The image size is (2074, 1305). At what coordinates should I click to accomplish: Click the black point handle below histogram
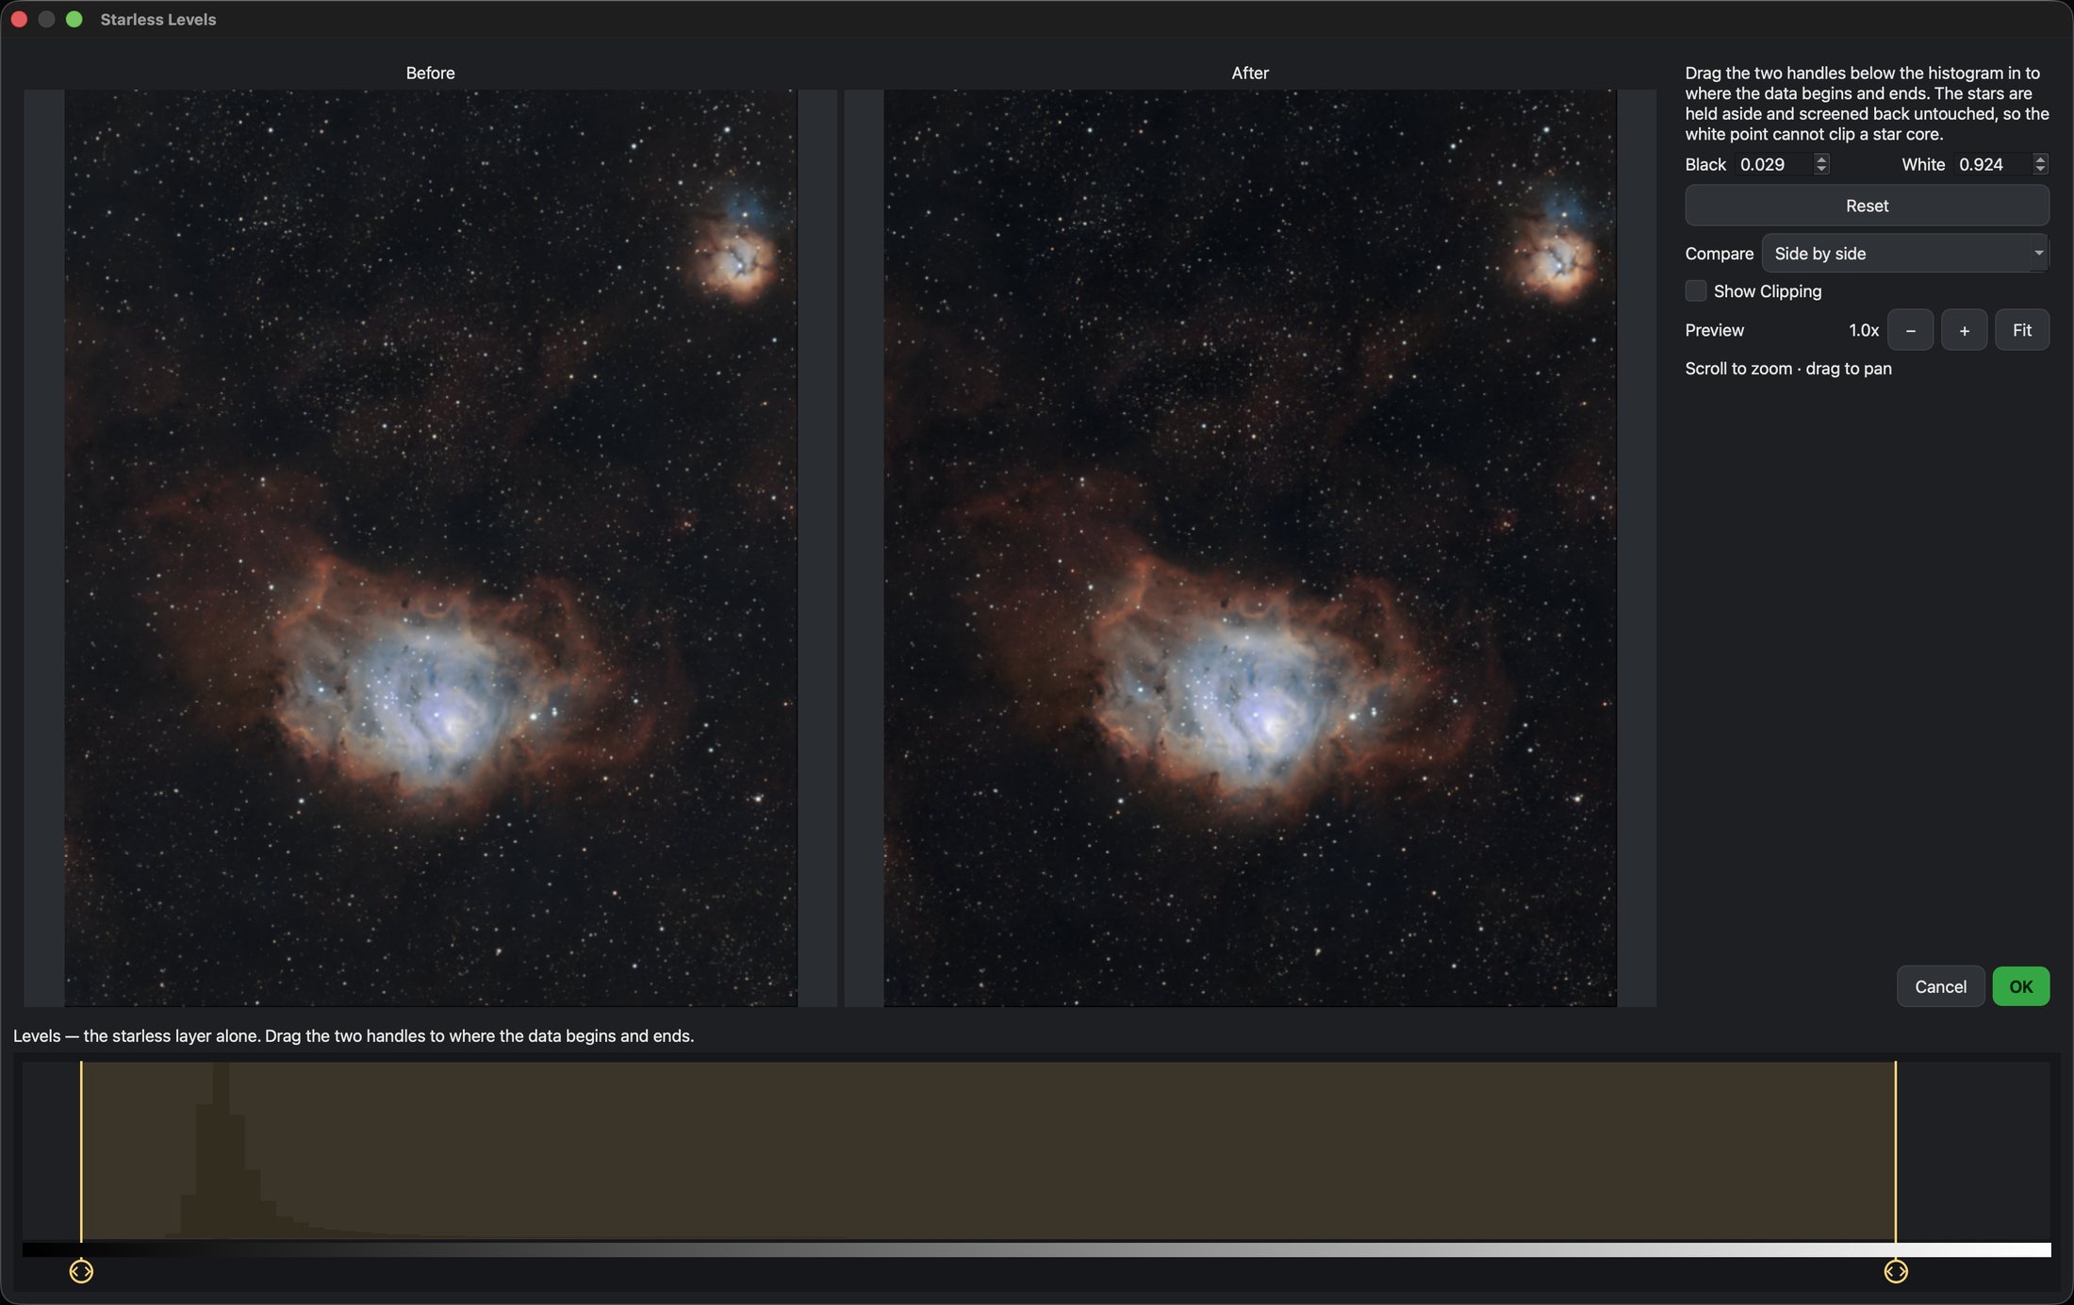(81, 1271)
